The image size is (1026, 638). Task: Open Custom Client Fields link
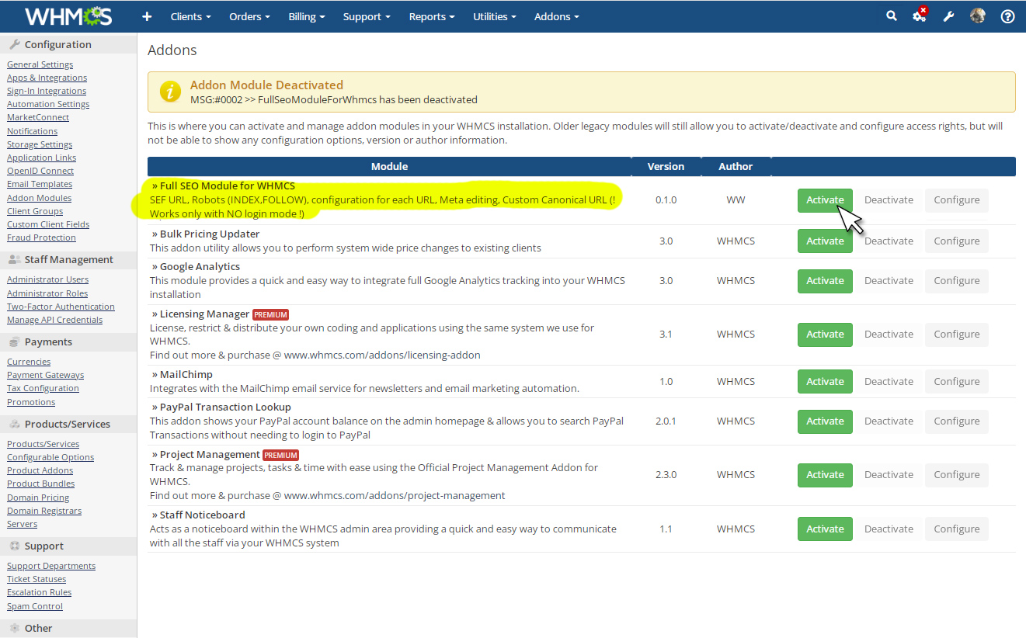click(48, 224)
